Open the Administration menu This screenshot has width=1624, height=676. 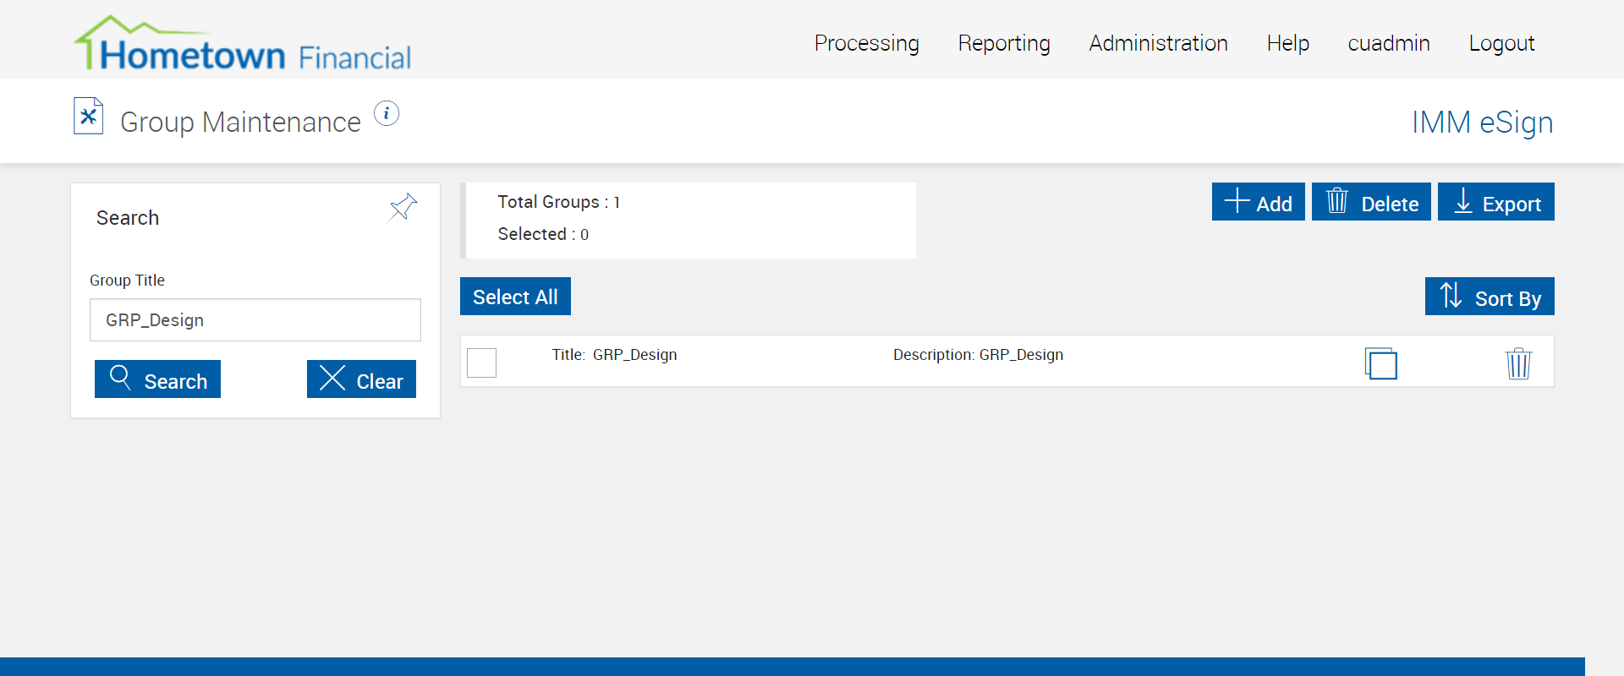click(x=1158, y=43)
